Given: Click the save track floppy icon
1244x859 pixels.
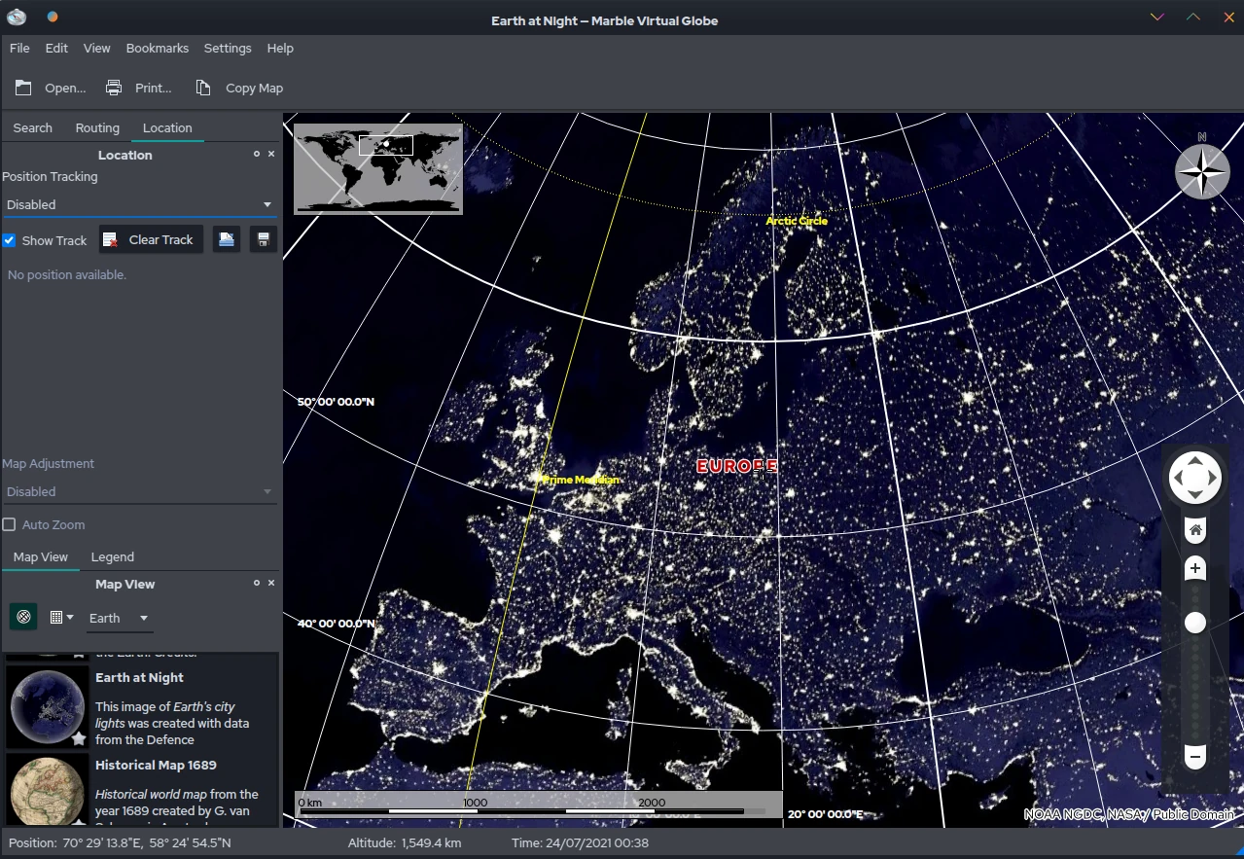Looking at the screenshot, I should coord(264,239).
